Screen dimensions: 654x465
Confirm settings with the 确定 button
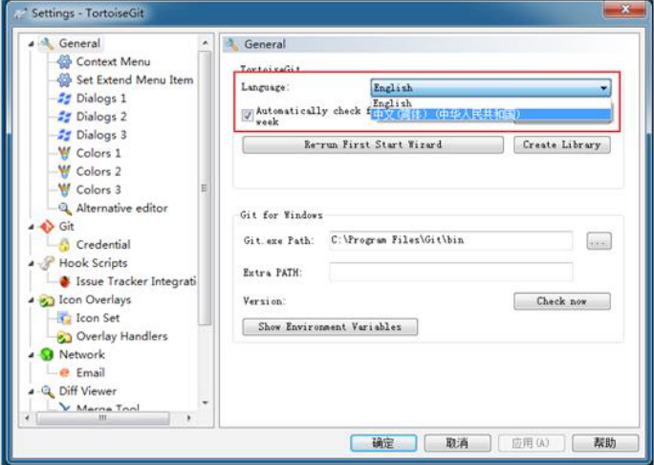coord(383,443)
